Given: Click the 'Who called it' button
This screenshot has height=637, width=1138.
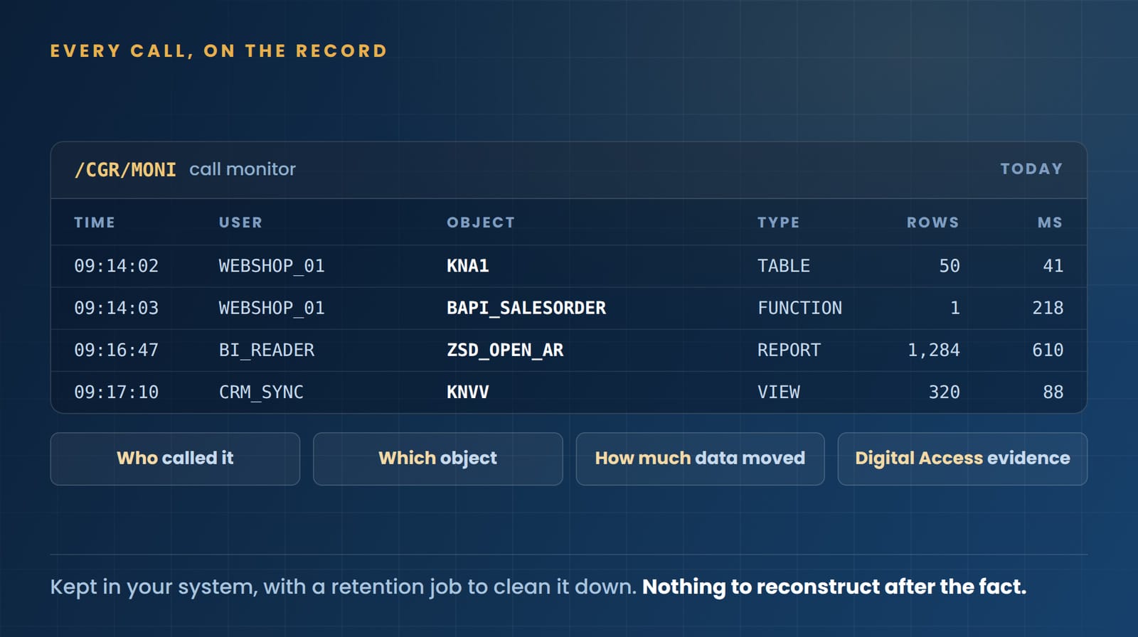Looking at the screenshot, I should click(x=175, y=459).
